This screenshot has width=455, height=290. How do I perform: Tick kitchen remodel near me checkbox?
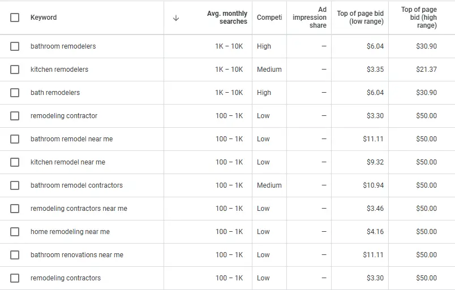15,162
